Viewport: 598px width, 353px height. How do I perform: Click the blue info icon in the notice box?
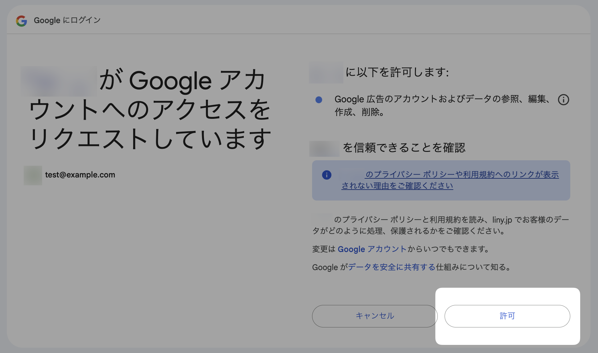pos(326,175)
